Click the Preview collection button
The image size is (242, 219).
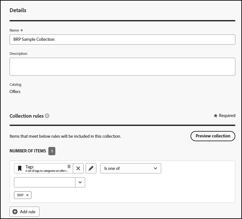coord(213,136)
